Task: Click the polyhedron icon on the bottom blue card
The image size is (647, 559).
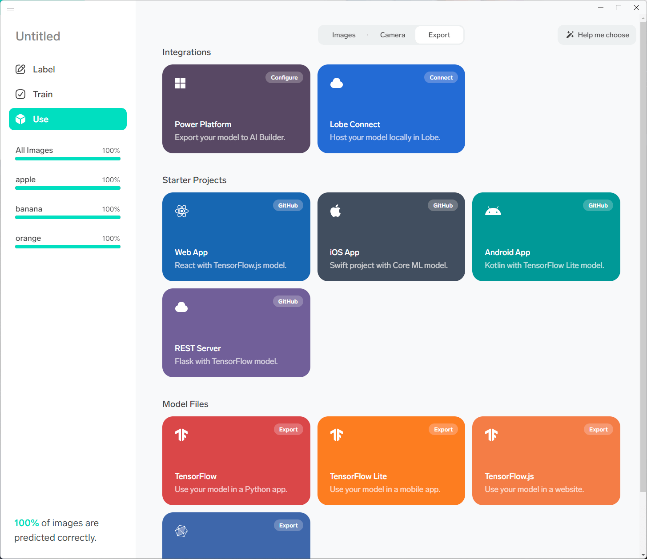Action: click(x=181, y=531)
